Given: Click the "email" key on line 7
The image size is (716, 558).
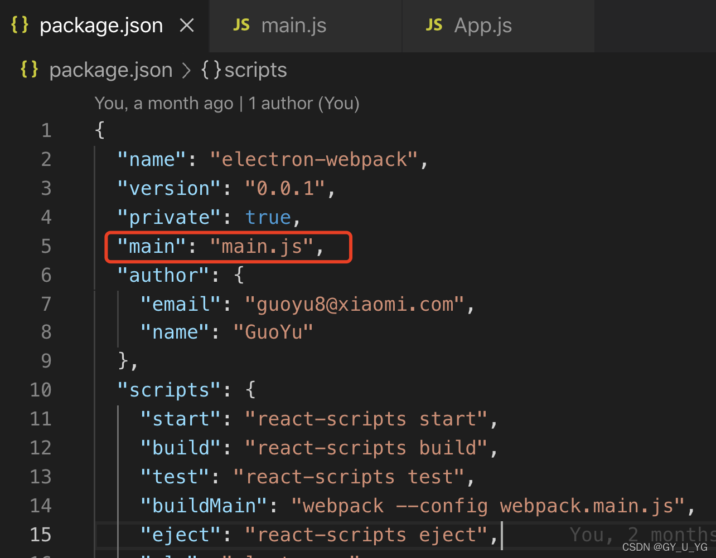Looking at the screenshot, I should click(181, 305).
